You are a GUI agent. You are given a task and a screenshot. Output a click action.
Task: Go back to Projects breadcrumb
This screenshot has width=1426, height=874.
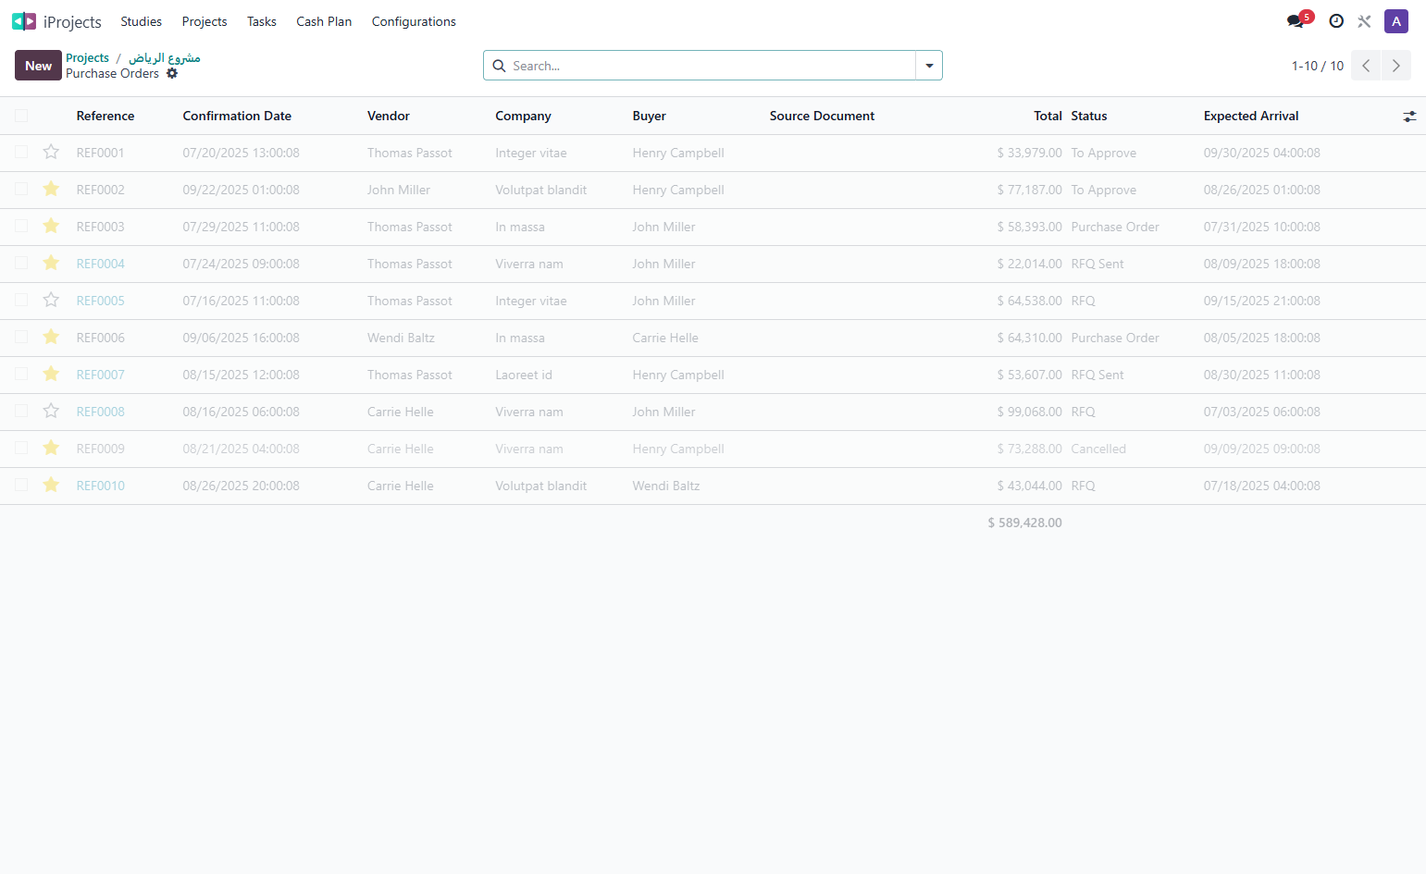[87, 57]
